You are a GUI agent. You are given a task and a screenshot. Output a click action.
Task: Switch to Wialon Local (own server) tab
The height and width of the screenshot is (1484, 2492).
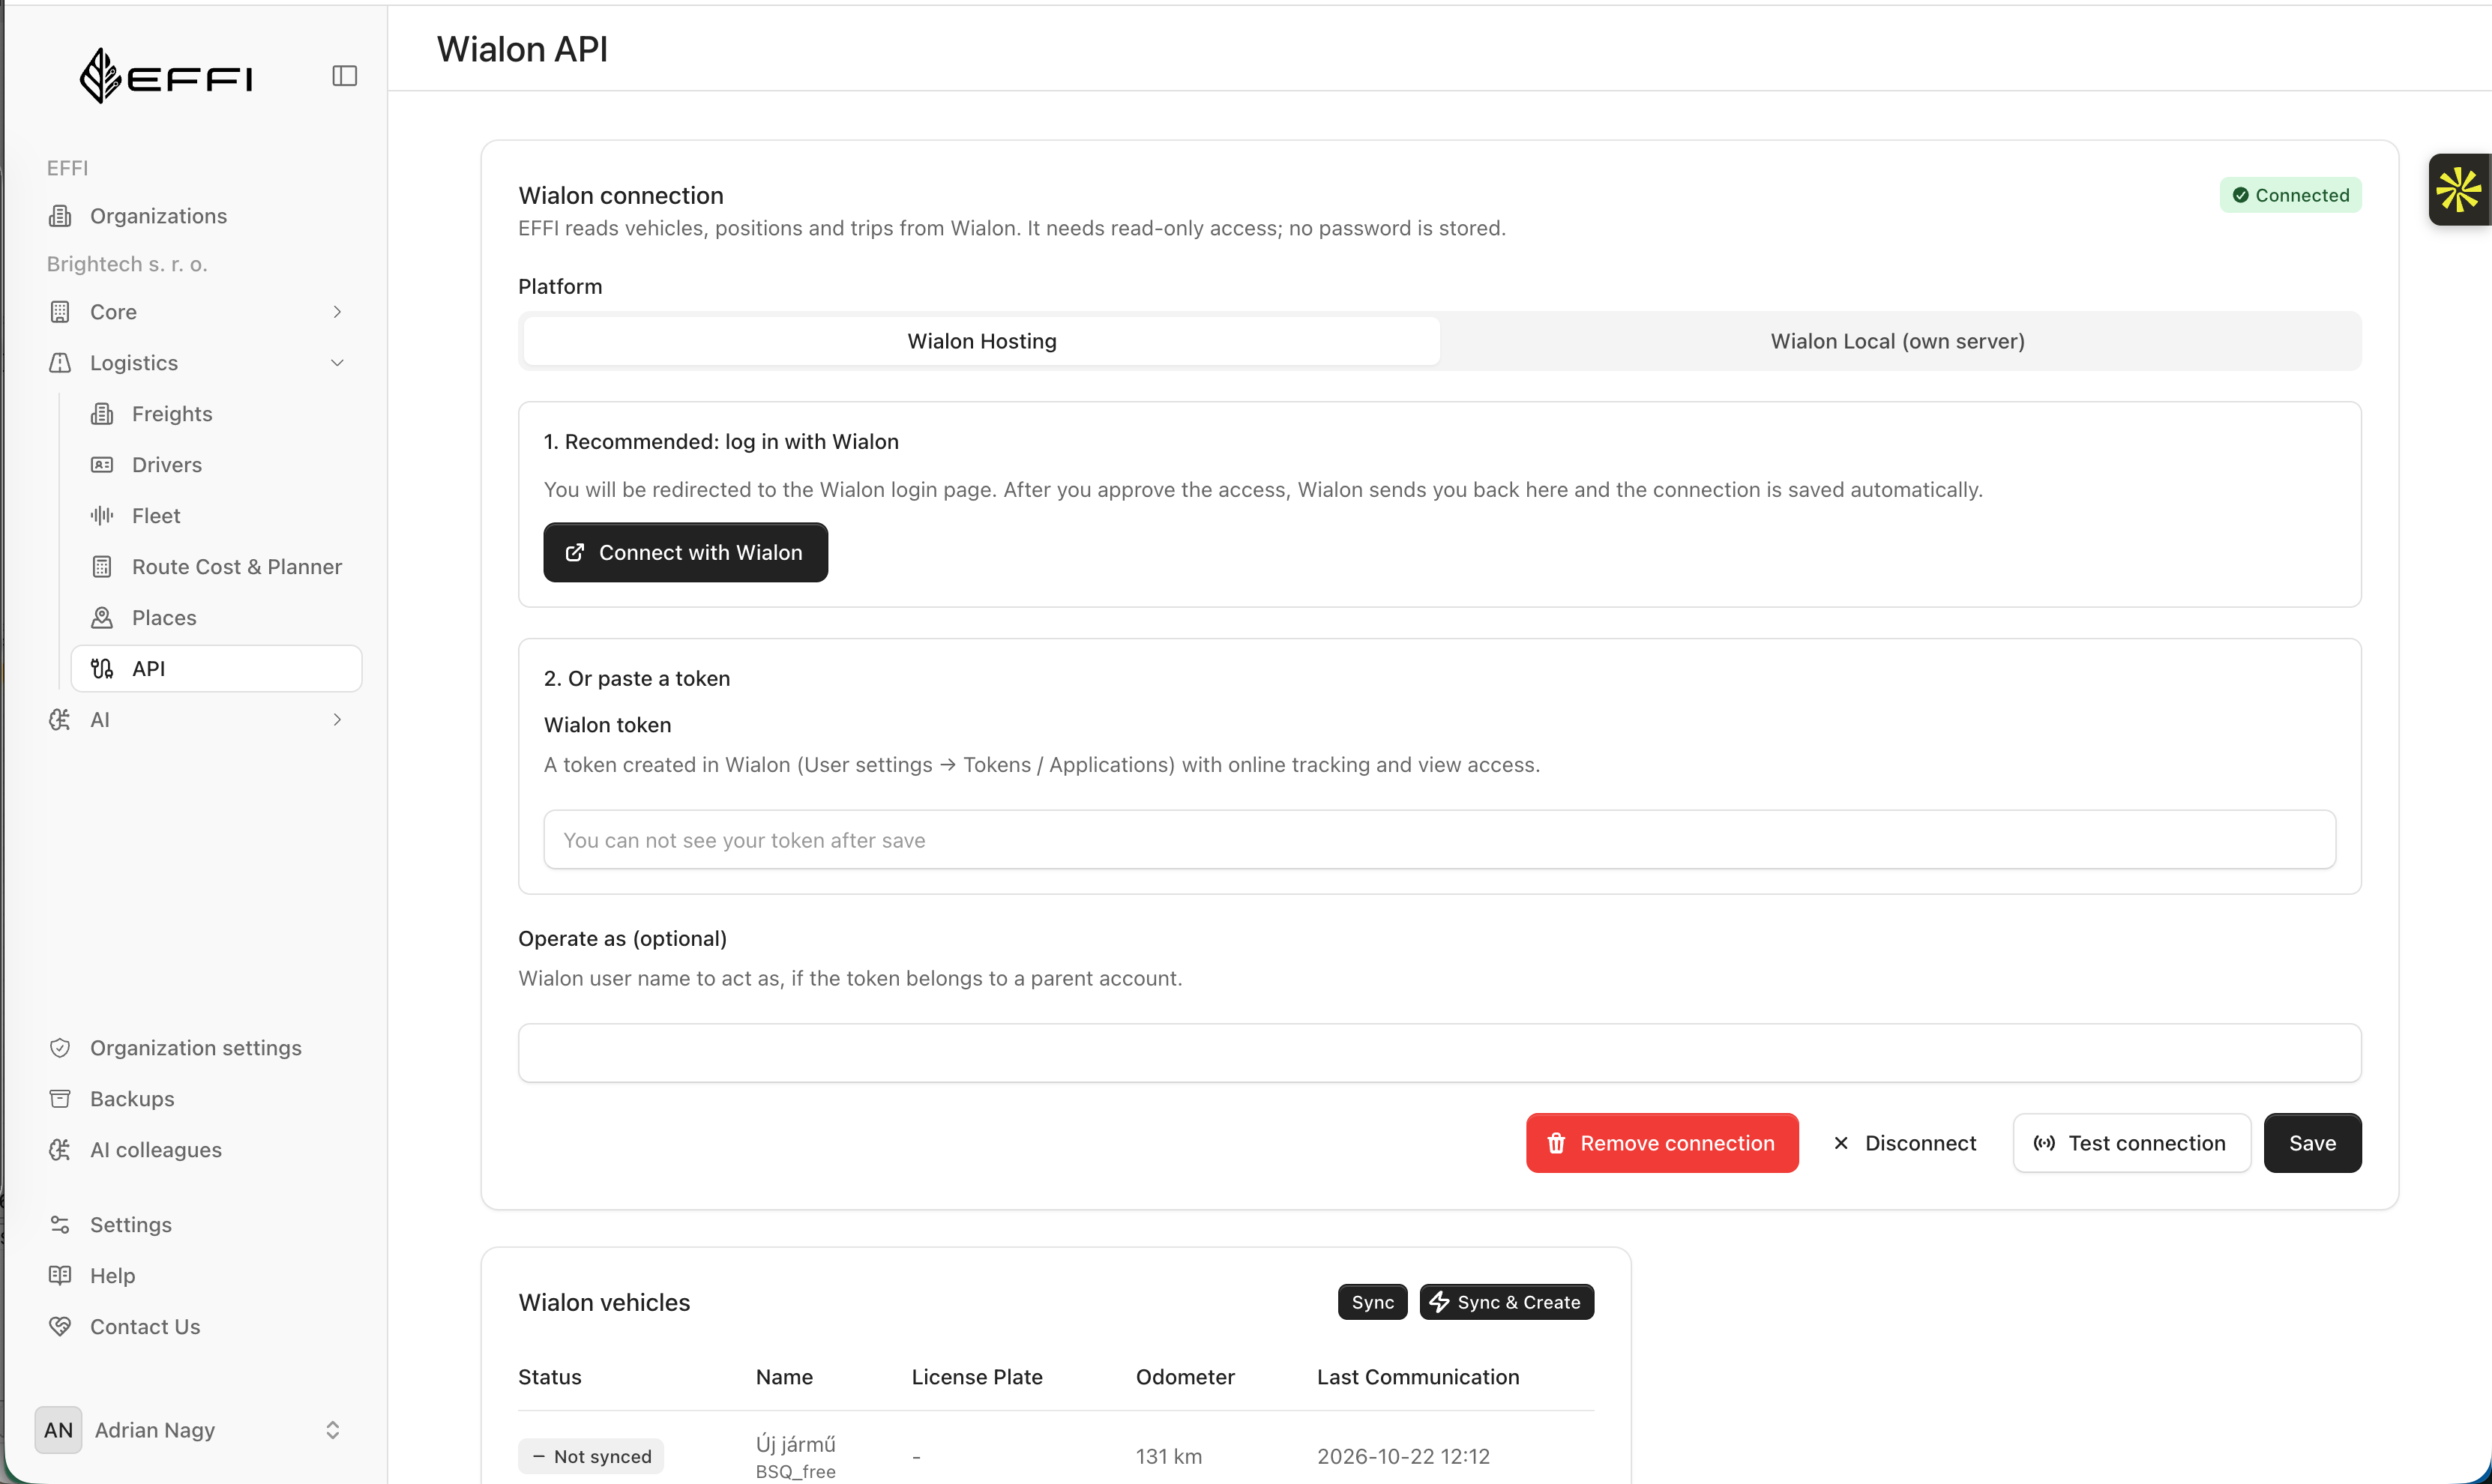point(1897,341)
